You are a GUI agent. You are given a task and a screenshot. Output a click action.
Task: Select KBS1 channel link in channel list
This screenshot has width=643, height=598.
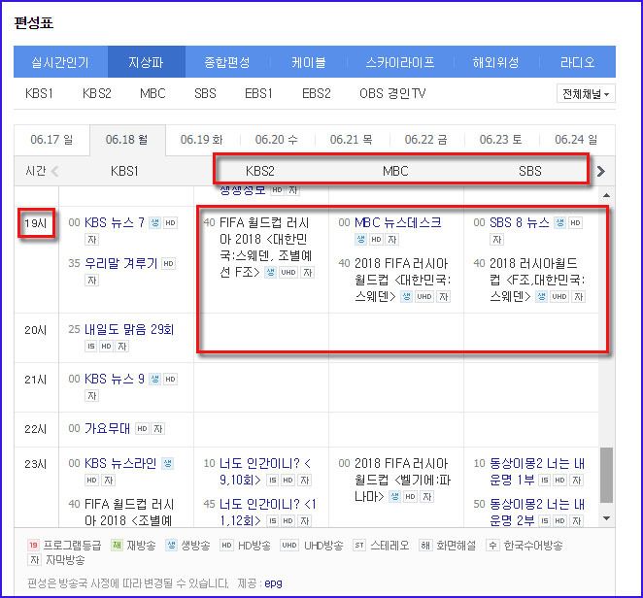click(x=39, y=93)
